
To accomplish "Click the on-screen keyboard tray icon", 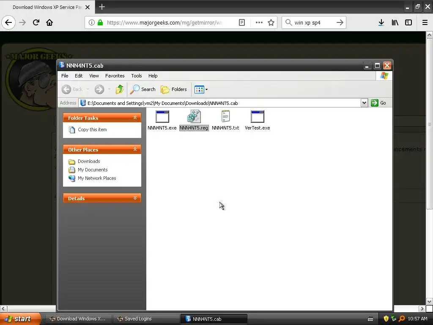I will (x=370, y=319).
